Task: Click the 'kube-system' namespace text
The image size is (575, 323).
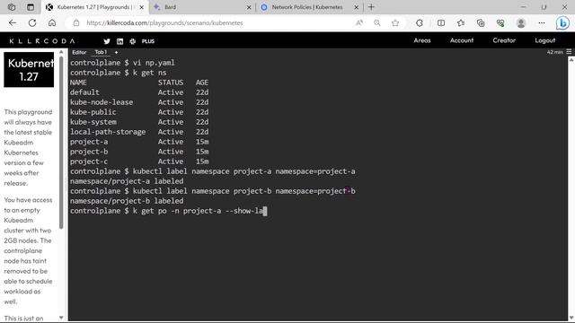Action: click(x=93, y=122)
